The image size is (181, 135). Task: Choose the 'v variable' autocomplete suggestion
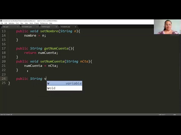click(x=64, y=83)
